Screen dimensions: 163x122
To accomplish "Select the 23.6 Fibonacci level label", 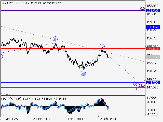I will 142,86.
